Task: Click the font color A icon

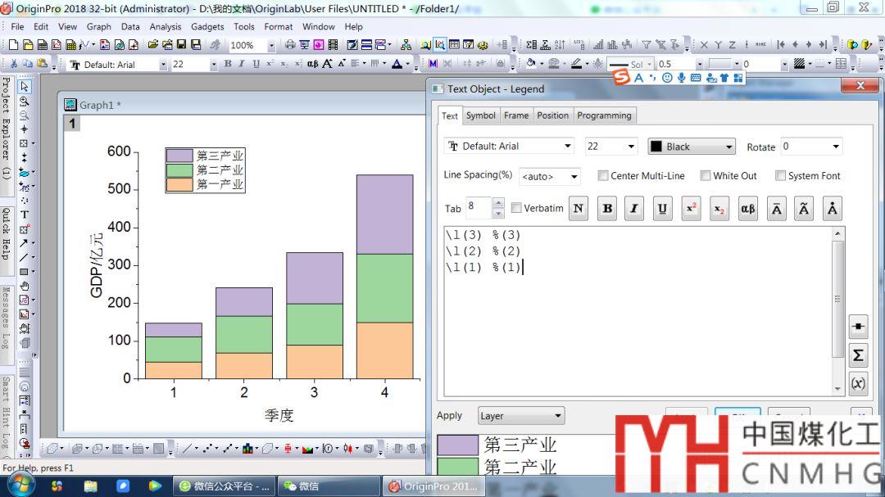Action: [x=397, y=64]
